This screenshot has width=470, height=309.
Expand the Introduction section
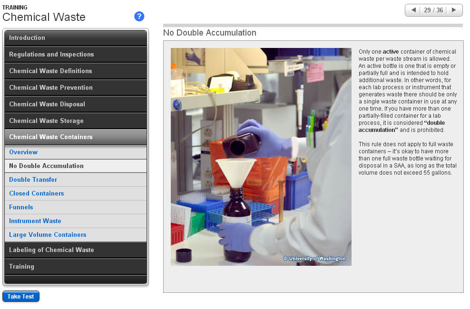[76, 38]
